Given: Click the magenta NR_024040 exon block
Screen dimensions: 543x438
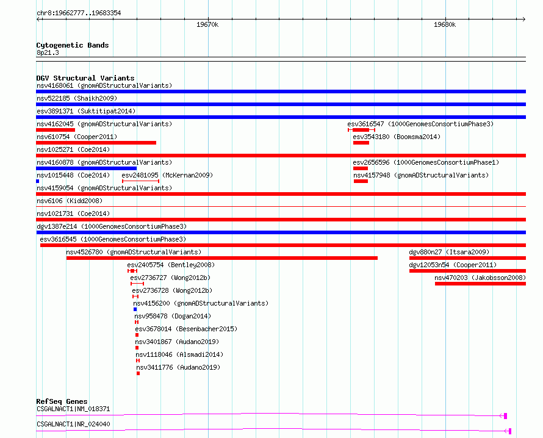Looking at the screenshot, I should tap(510, 431).
